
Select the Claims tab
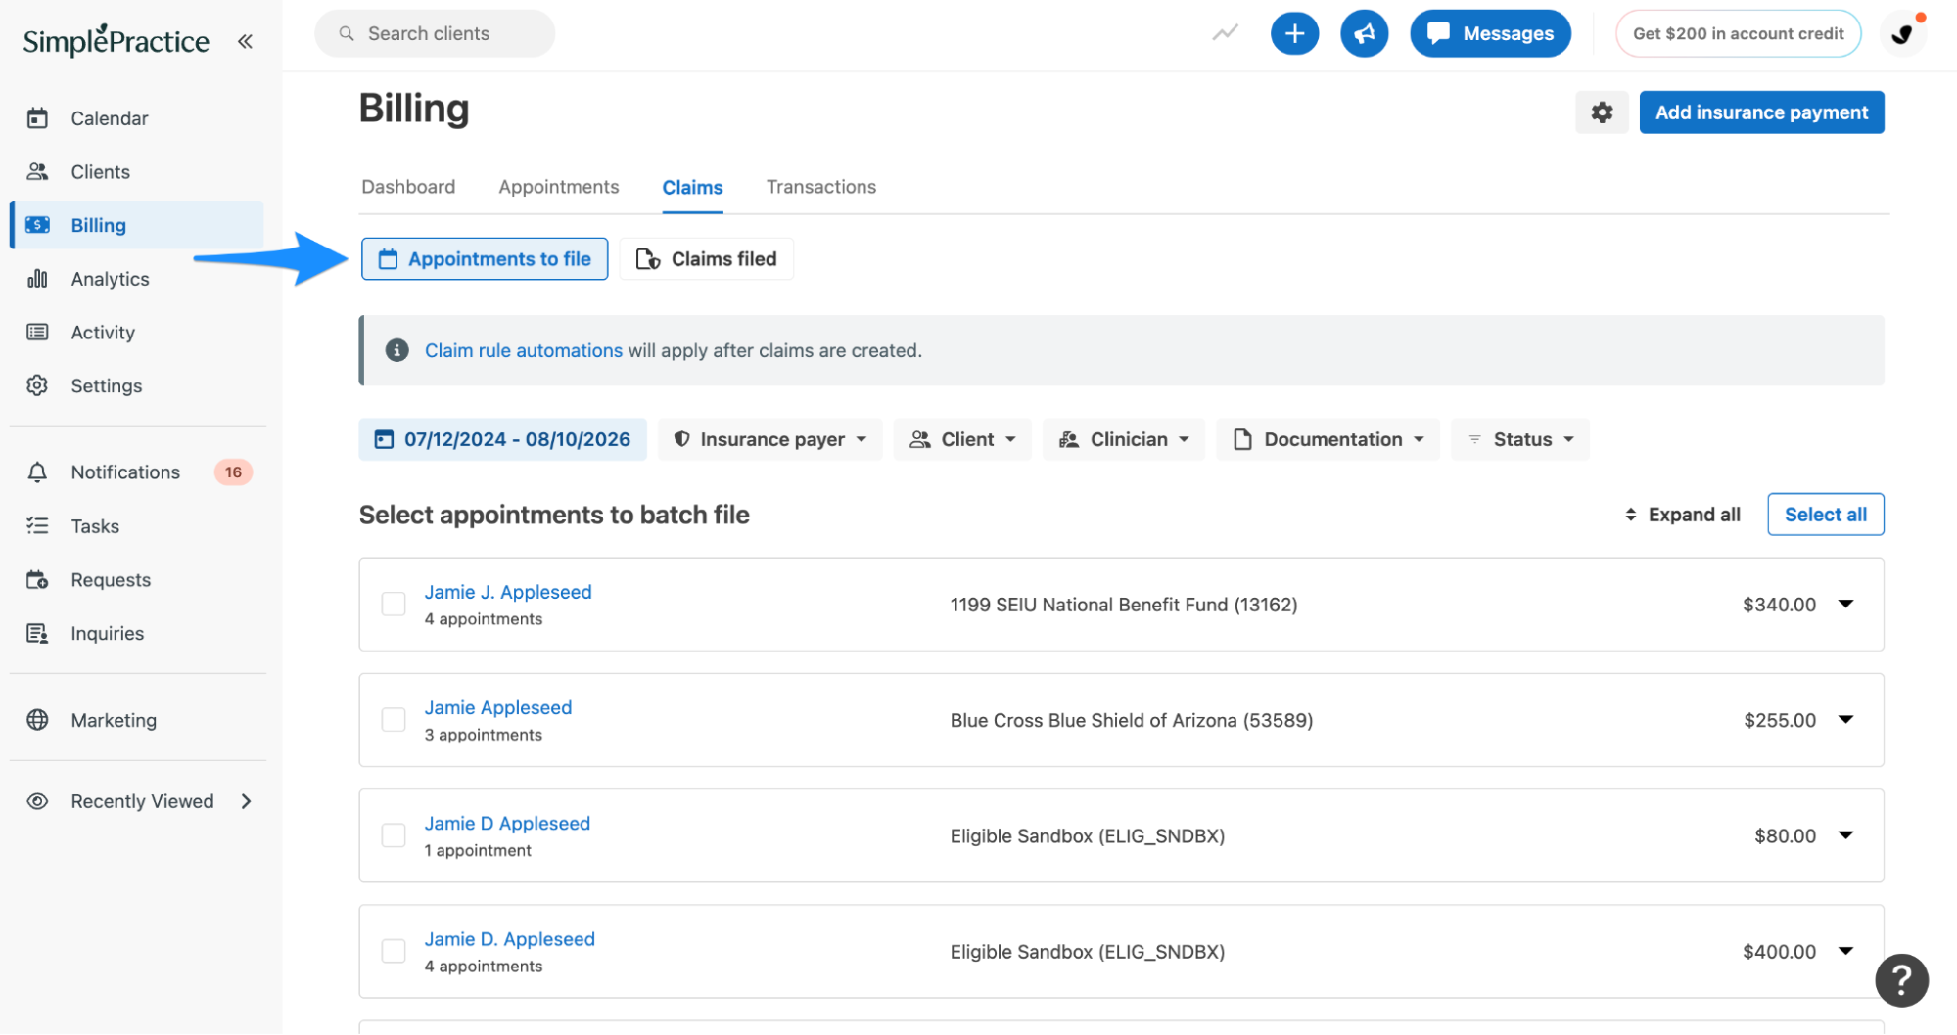692,187
